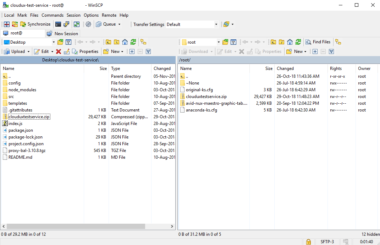
Task: Open the Files menu
Action: tap(34, 15)
